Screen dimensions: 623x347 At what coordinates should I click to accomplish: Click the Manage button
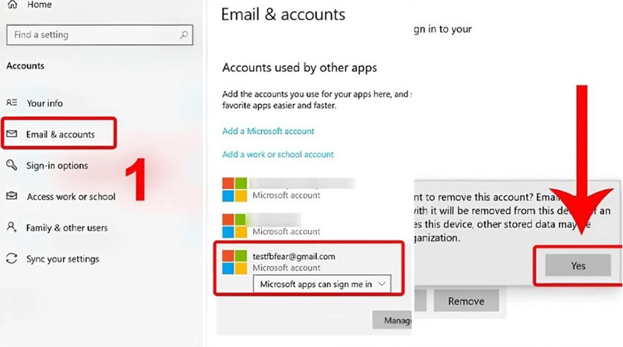click(392, 320)
